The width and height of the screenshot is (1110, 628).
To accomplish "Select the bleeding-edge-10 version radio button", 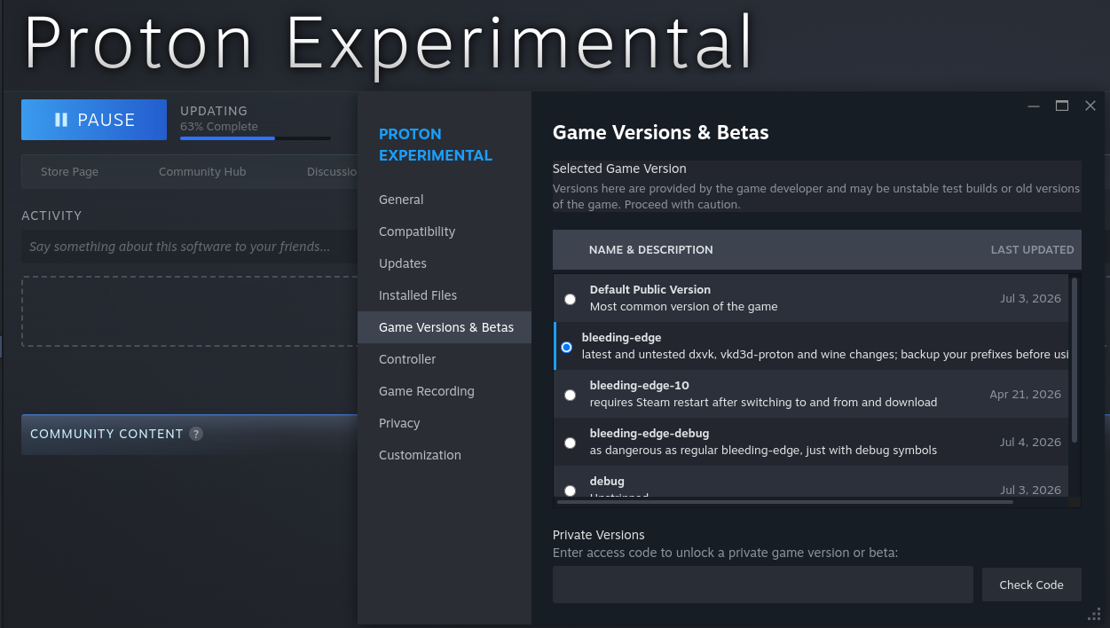I will pyautogui.click(x=570, y=395).
